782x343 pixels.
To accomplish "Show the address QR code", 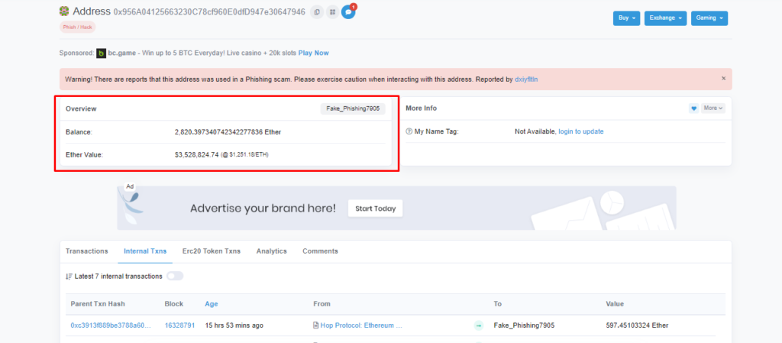I will [332, 12].
